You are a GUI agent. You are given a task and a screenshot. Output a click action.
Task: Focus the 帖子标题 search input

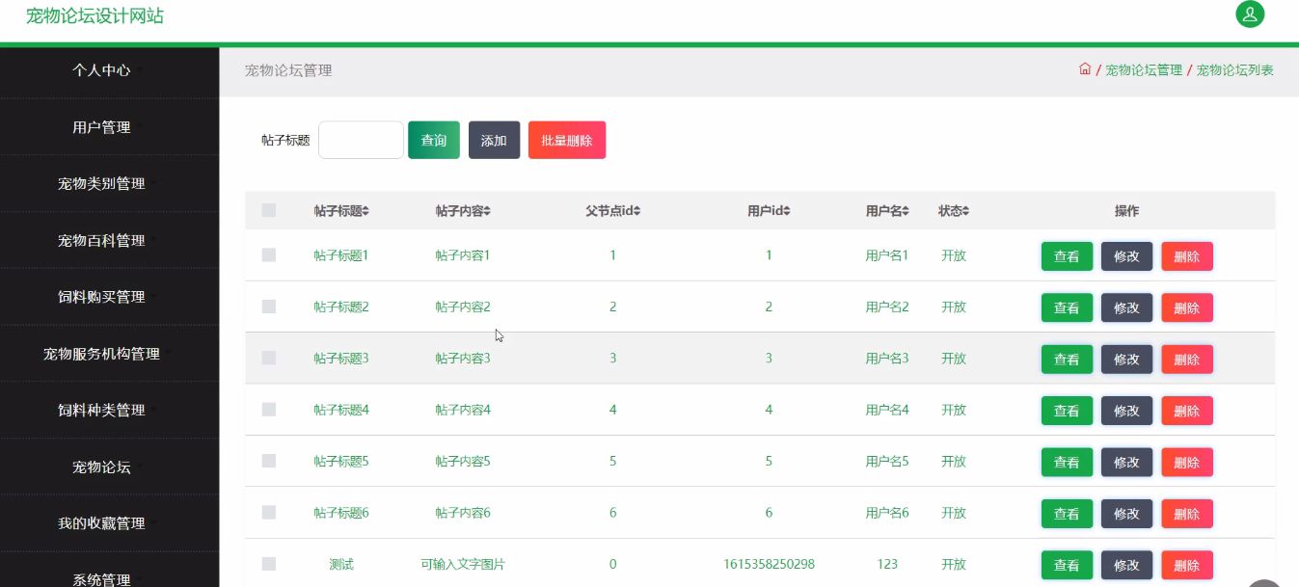click(x=361, y=140)
